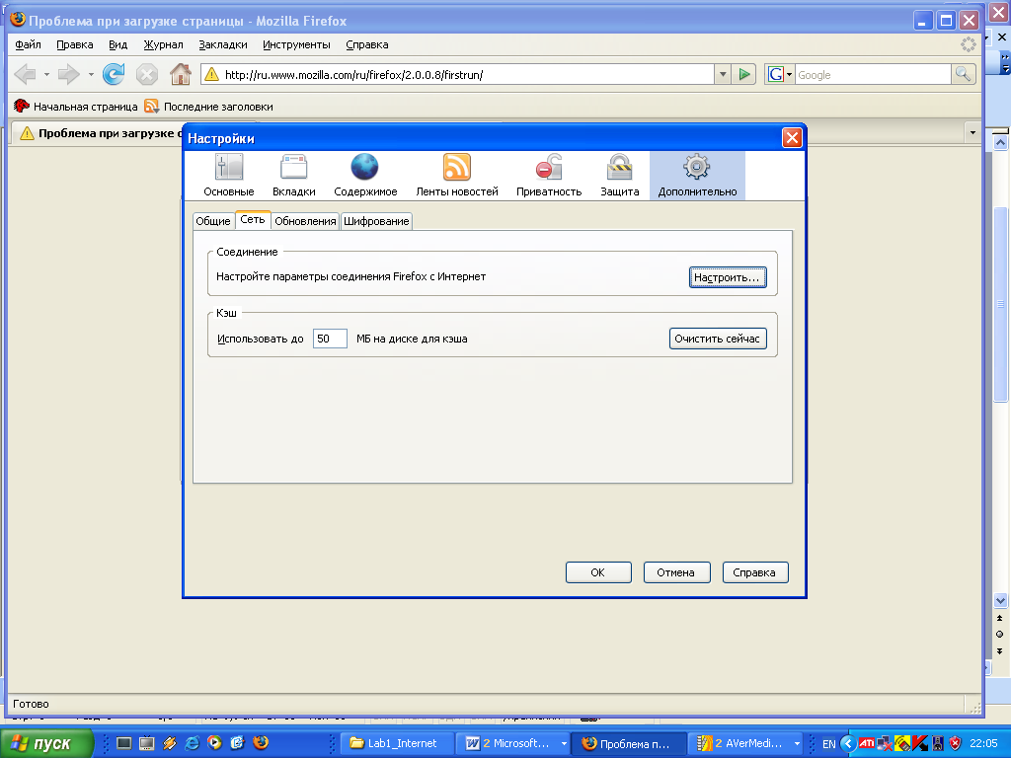Select the Дополнительно settings panel

[697, 176]
